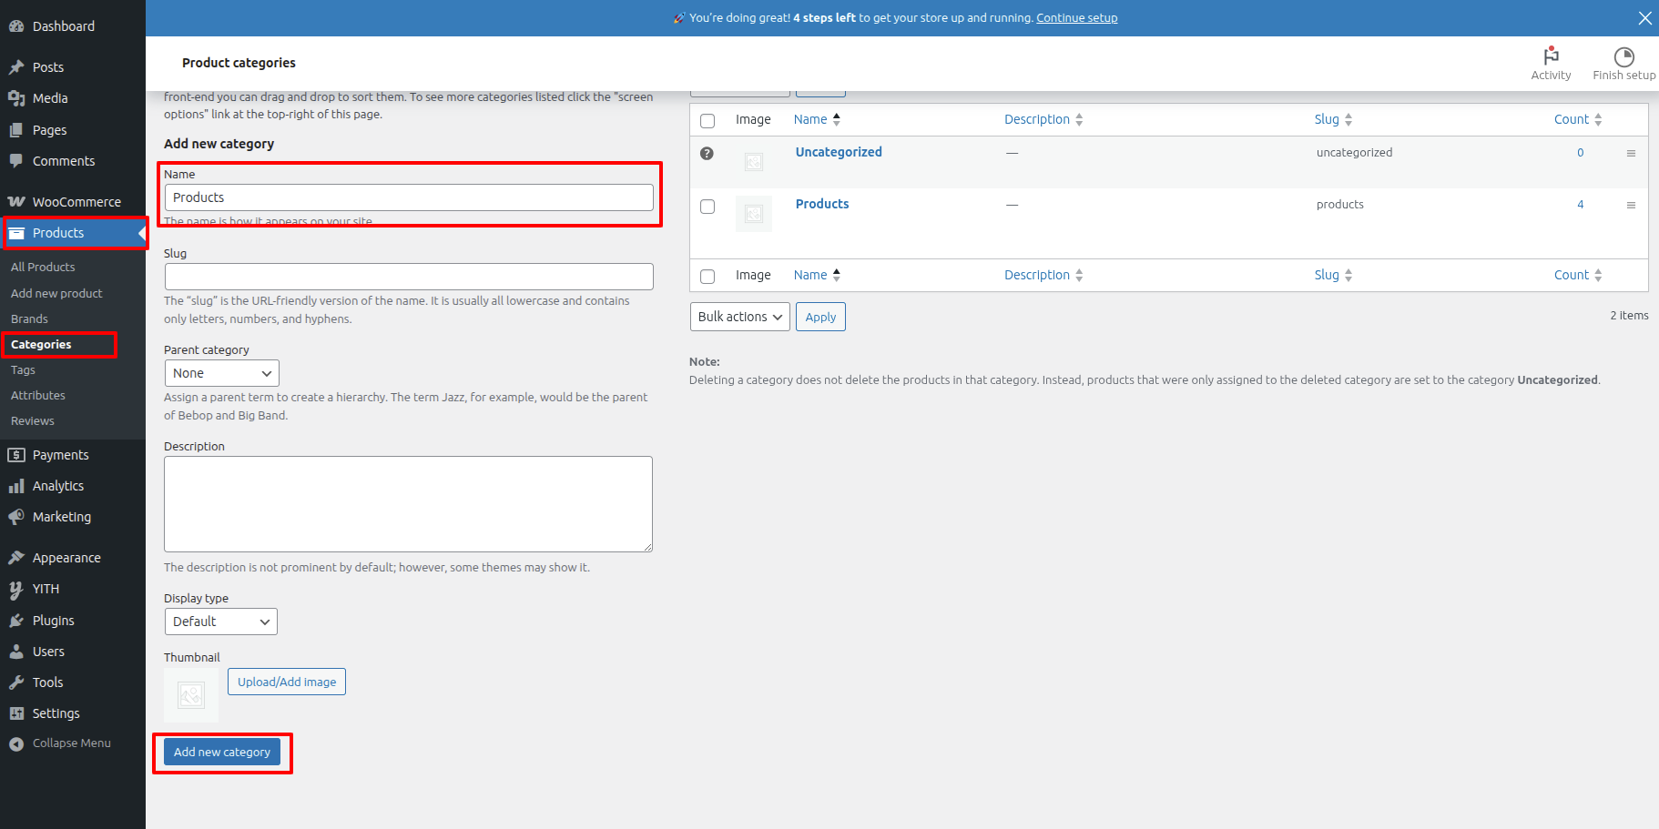Go to Attributes under Products submenu
Viewport: 1659px width, 829px height.
(x=38, y=396)
